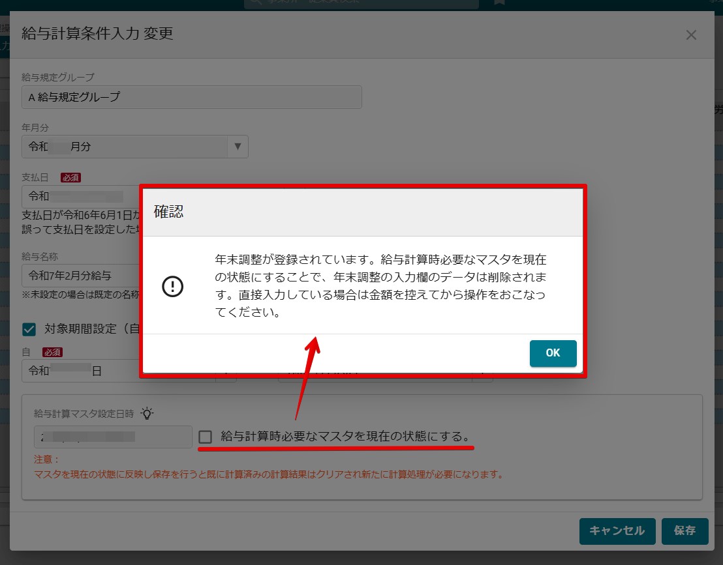The height and width of the screenshot is (565, 723).
Task: Click the 給与計算マスタ設定日時 input field
Action: coord(113,437)
